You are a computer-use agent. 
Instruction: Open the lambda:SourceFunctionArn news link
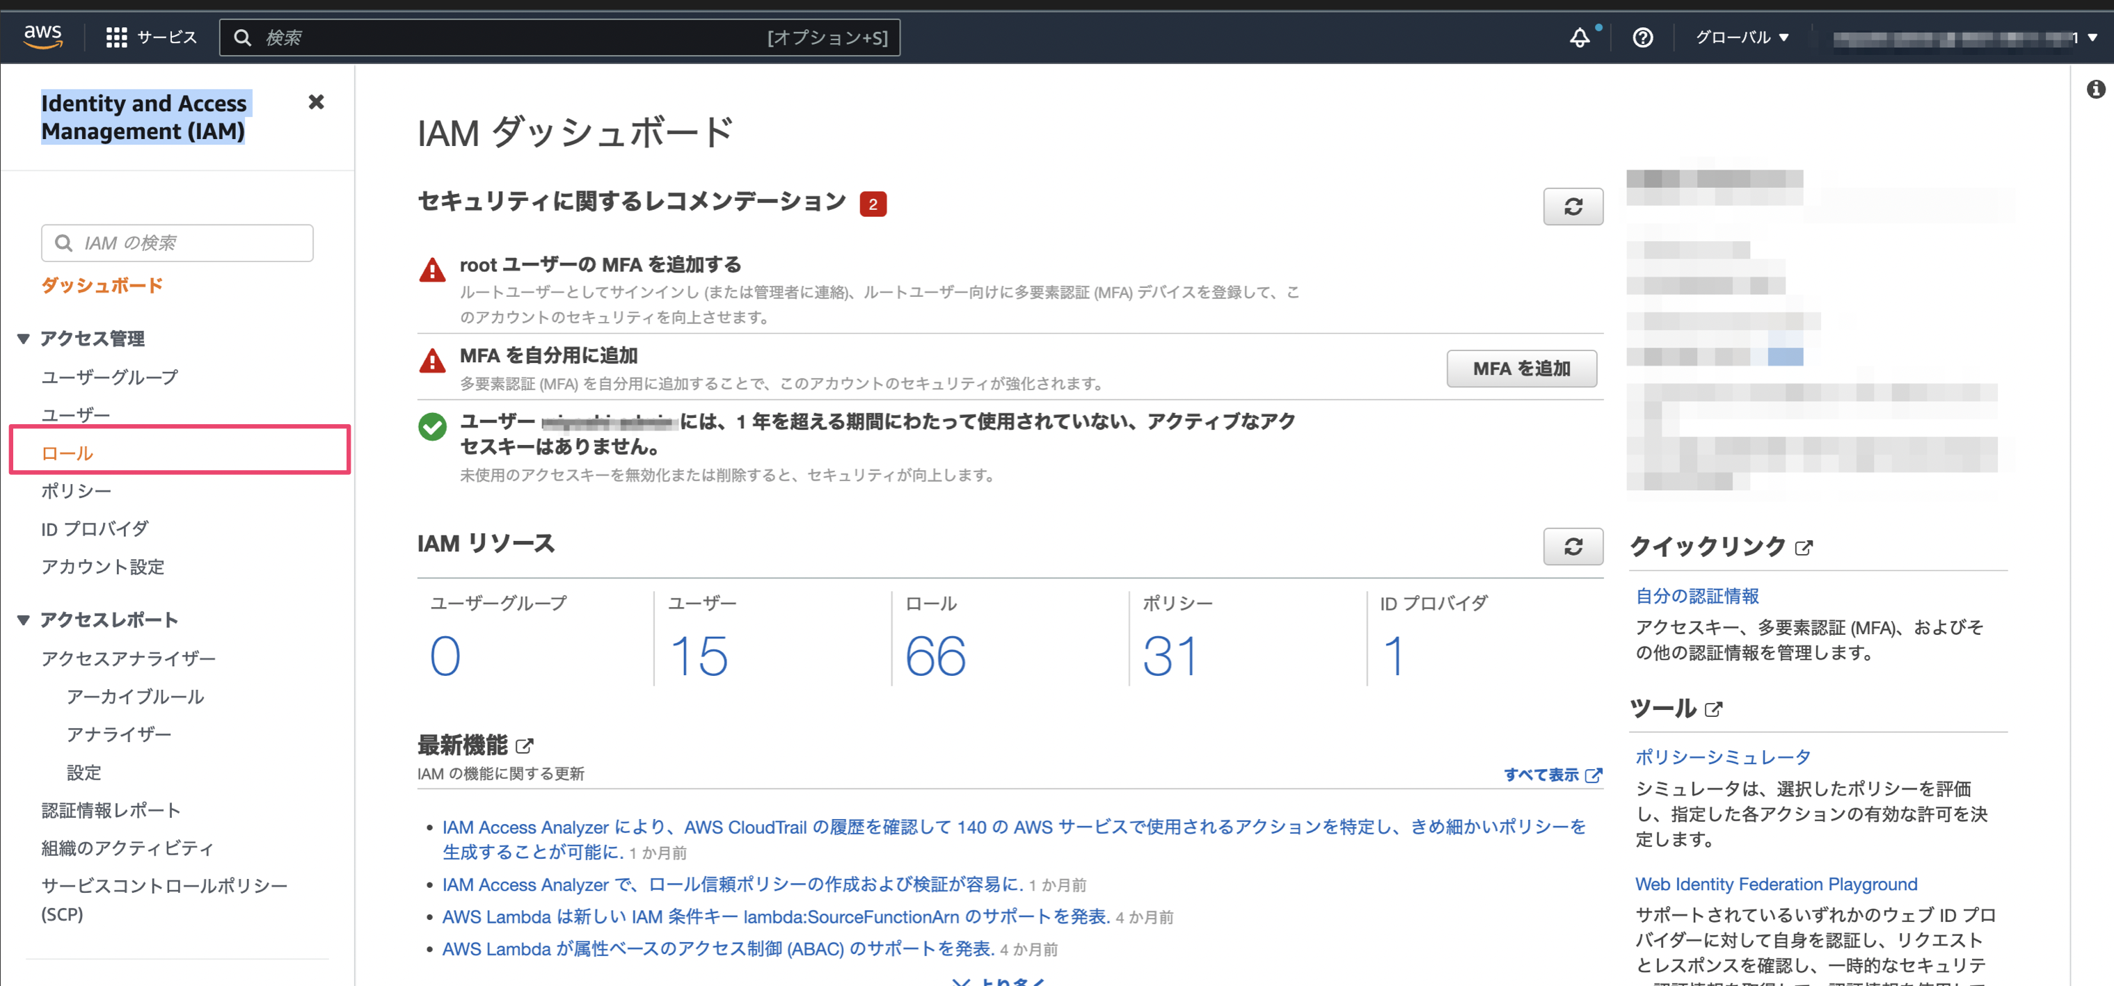[x=775, y=917]
